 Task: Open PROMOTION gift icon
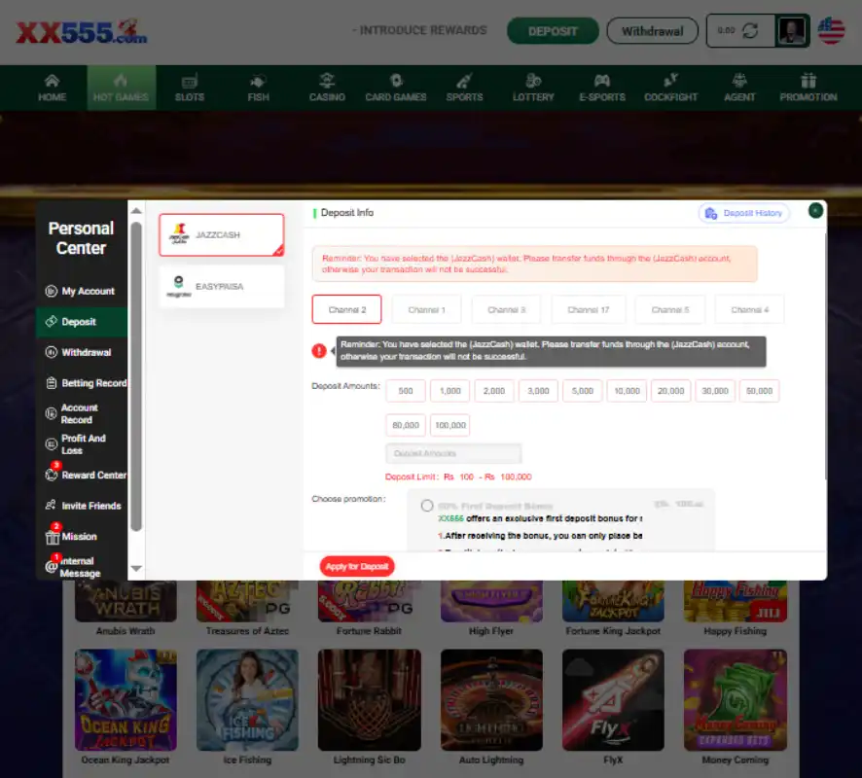[808, 81]
